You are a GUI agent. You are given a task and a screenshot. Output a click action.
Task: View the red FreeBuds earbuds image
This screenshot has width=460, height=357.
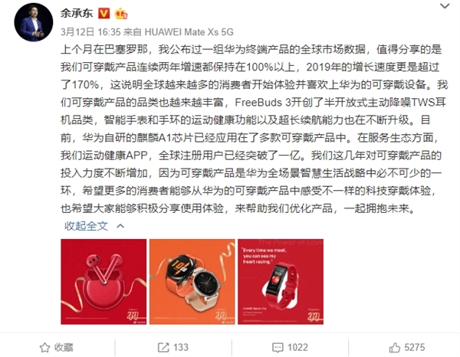103,282
